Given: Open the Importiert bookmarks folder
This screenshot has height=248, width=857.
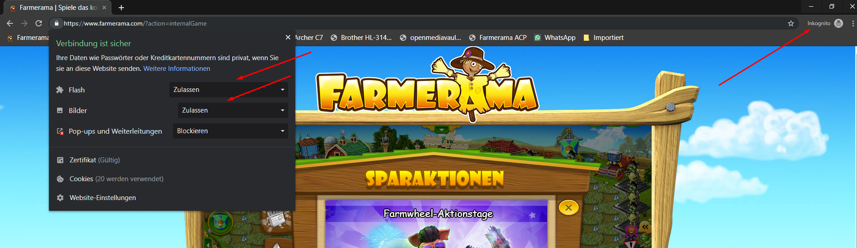Looking at the screenshot, I should pos(603,38).
